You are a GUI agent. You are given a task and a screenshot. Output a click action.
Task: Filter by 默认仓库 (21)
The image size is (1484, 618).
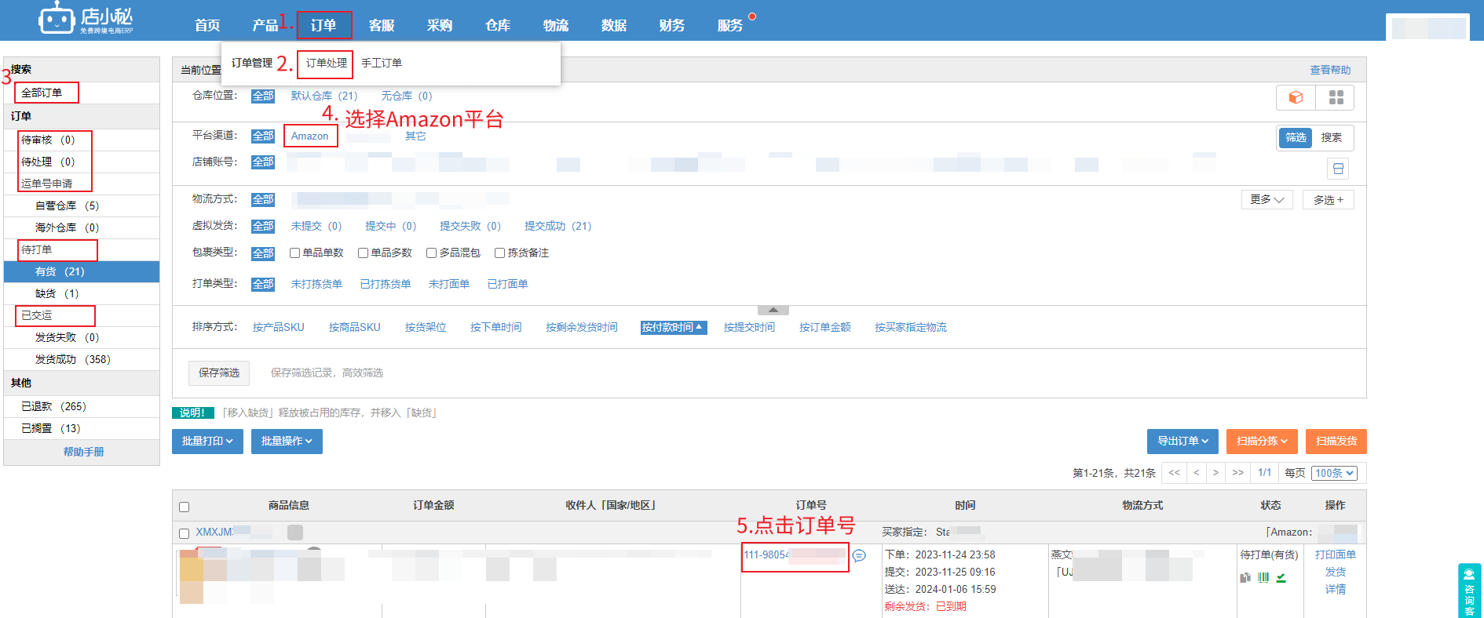[x=324, y=96]
